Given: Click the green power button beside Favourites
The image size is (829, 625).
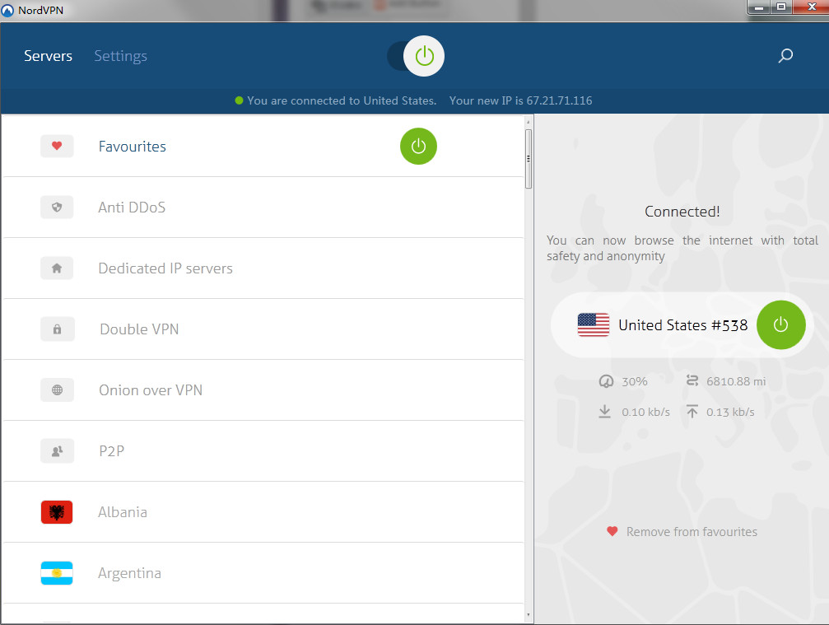Looking at the screenshot, I should tap(418, 146).
